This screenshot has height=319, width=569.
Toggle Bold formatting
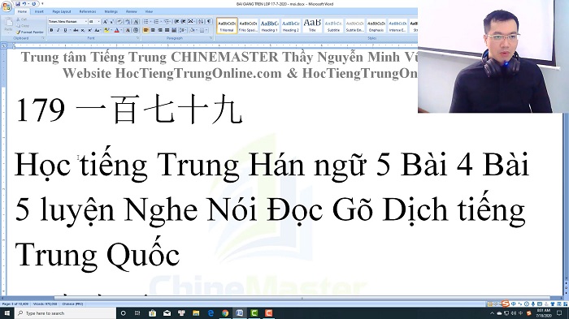51,30
